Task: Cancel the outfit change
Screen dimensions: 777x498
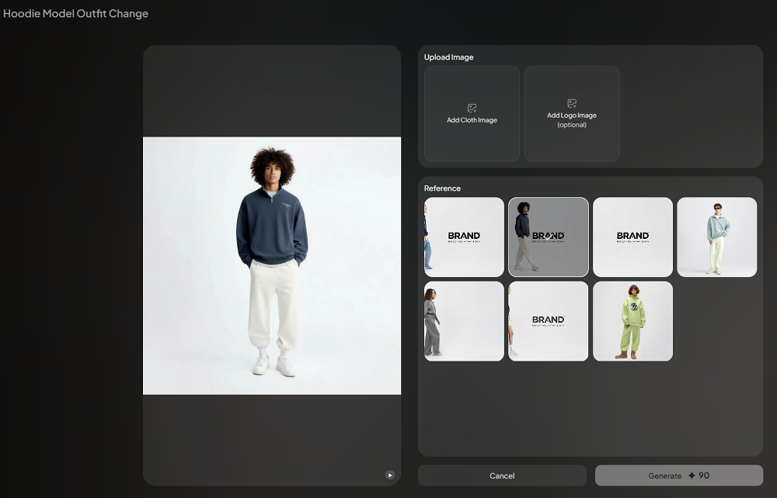Action: coord(502,476)
